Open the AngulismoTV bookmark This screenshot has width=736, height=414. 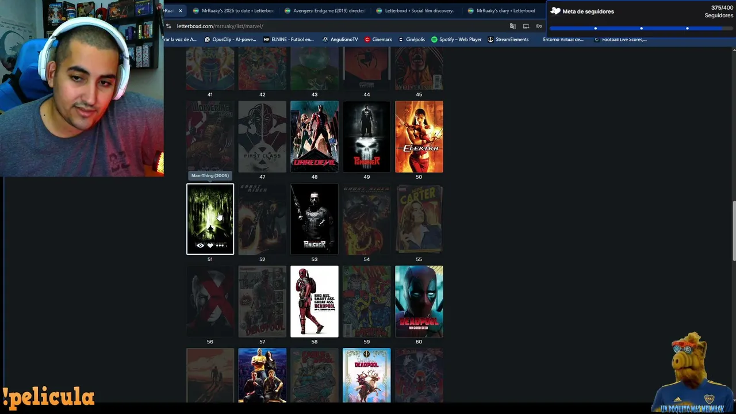340,40
